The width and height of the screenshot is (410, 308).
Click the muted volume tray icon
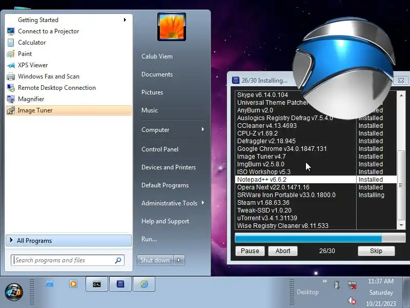352,301
